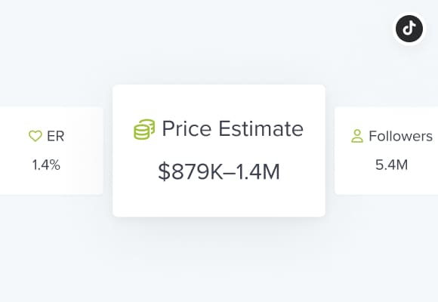Click the word Price in the heading

pyautogui.click(x=187, y=129)
